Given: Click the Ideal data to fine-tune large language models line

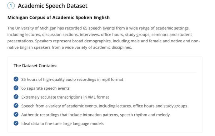Looking at the screenshot, I should pos(62,124).
